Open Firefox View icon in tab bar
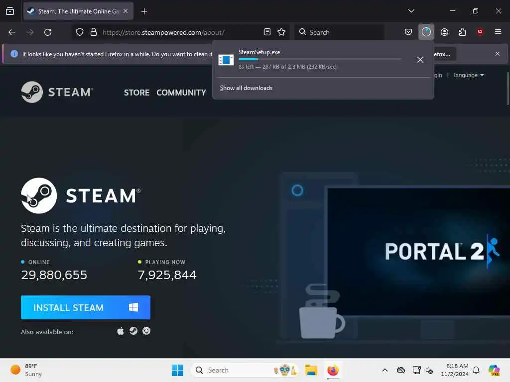The height and width of the screenshot is (382, 510). (10, 11)
